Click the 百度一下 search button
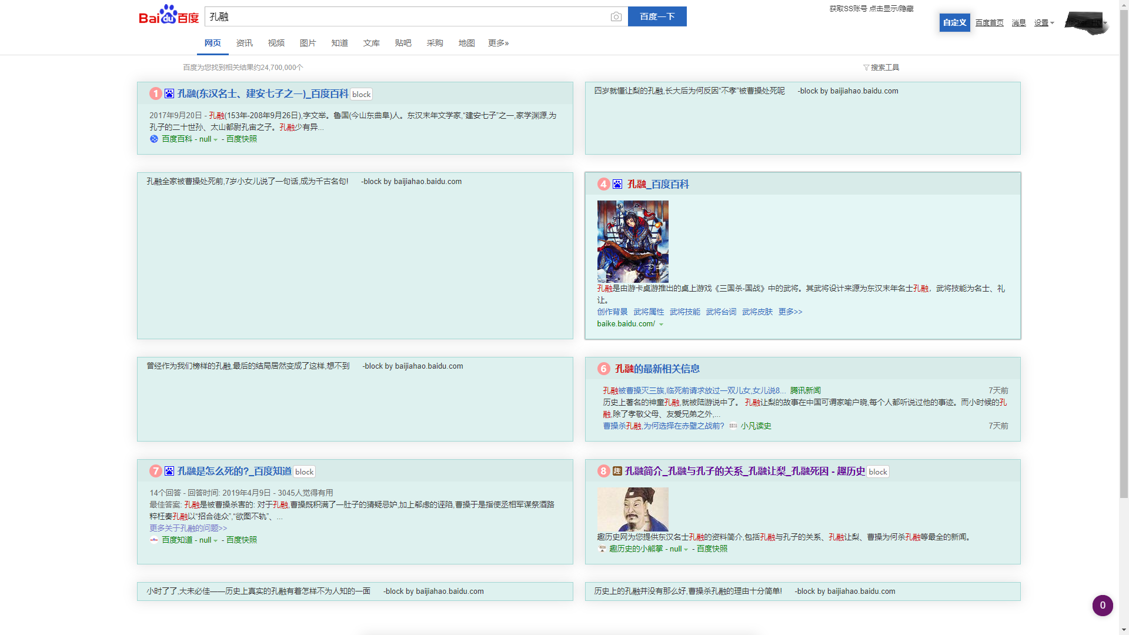Image resolution: width=1129 pixels, height=635 pixels. 657,16
